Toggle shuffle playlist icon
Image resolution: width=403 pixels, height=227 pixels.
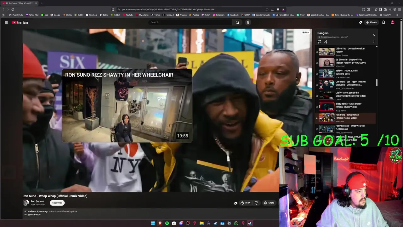326,42
